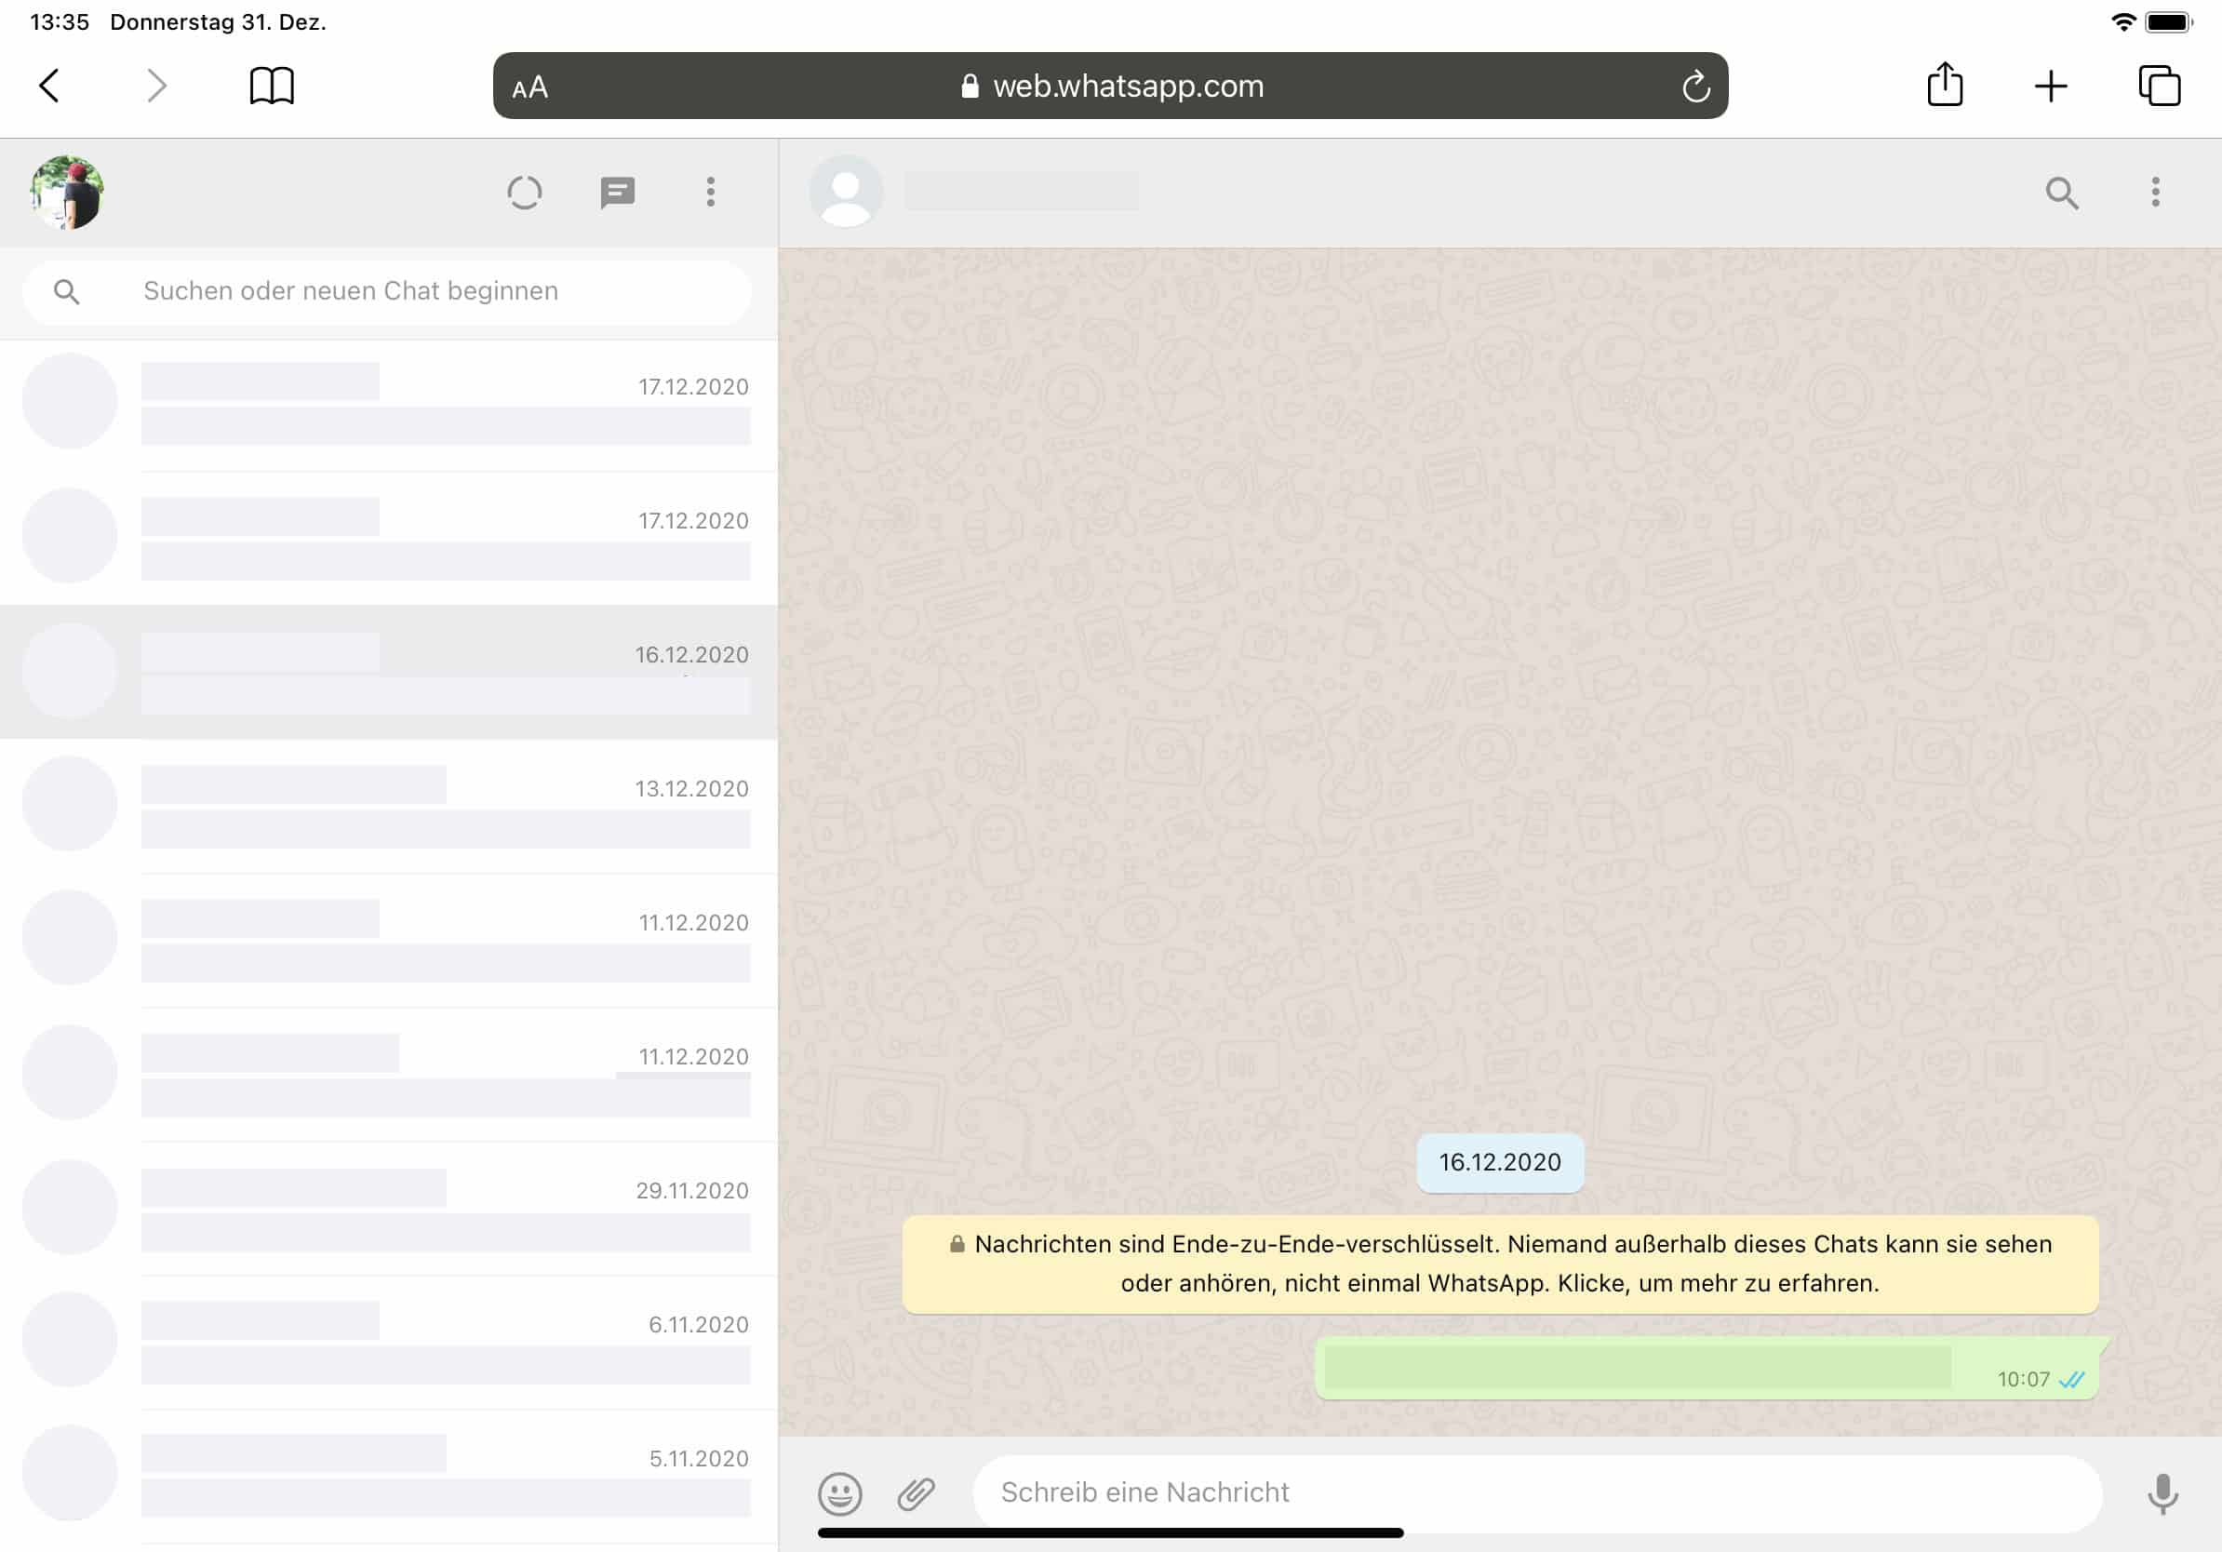
Task: Start a new chat
Action: point(618,193)
